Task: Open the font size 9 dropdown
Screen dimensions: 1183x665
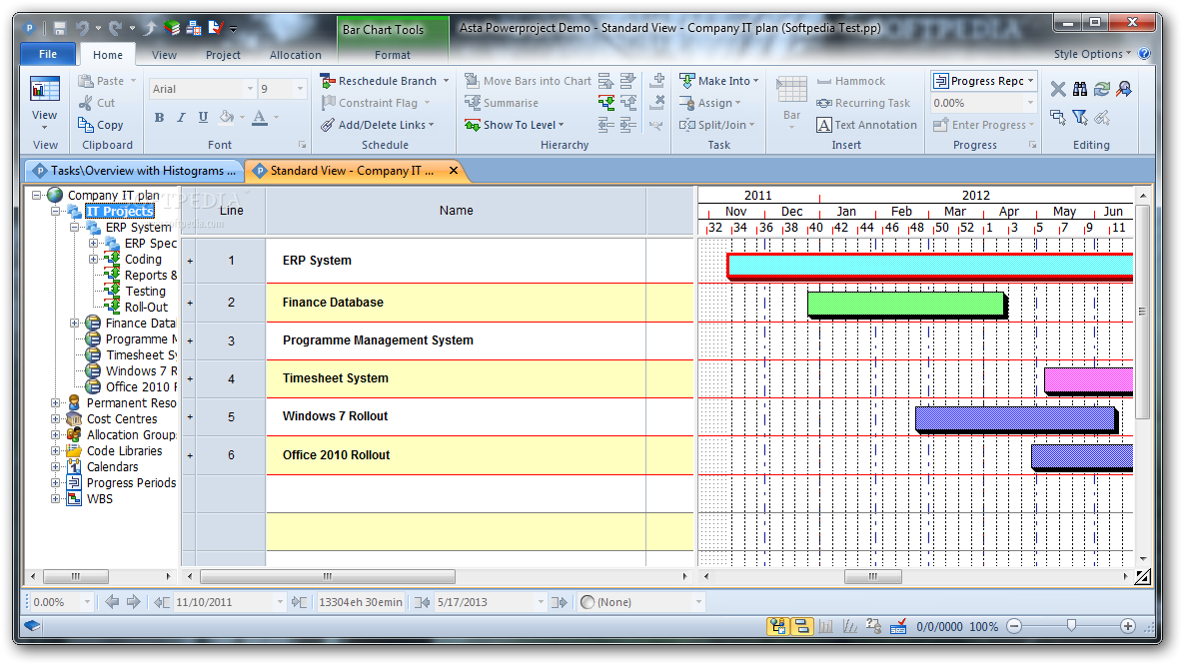Action: point(300,89)
